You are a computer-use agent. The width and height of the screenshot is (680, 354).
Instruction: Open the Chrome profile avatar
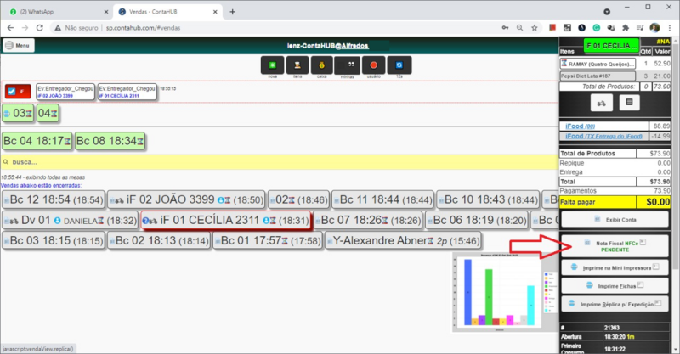(654, 28)
